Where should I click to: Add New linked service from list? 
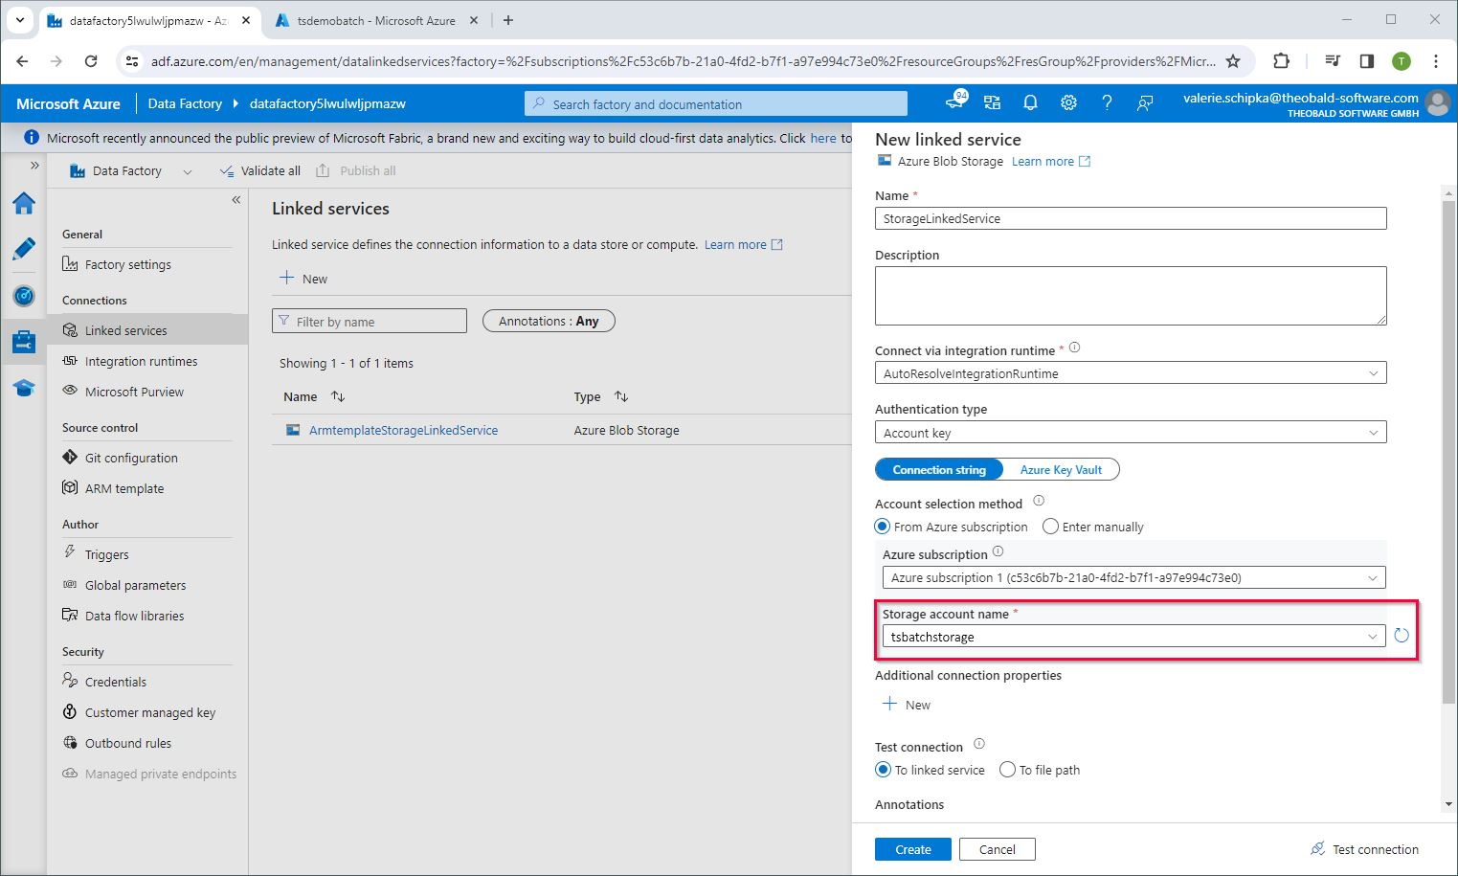click(x=303, y=279)
